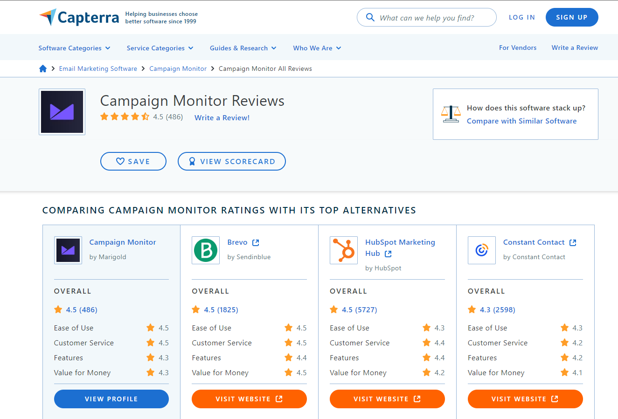Click 'Campaign Monitor Reviews' heading
Viewport: 618px width, 419px height.
tap(192, 101)
